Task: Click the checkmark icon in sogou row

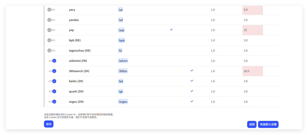Action: (192, 101)
